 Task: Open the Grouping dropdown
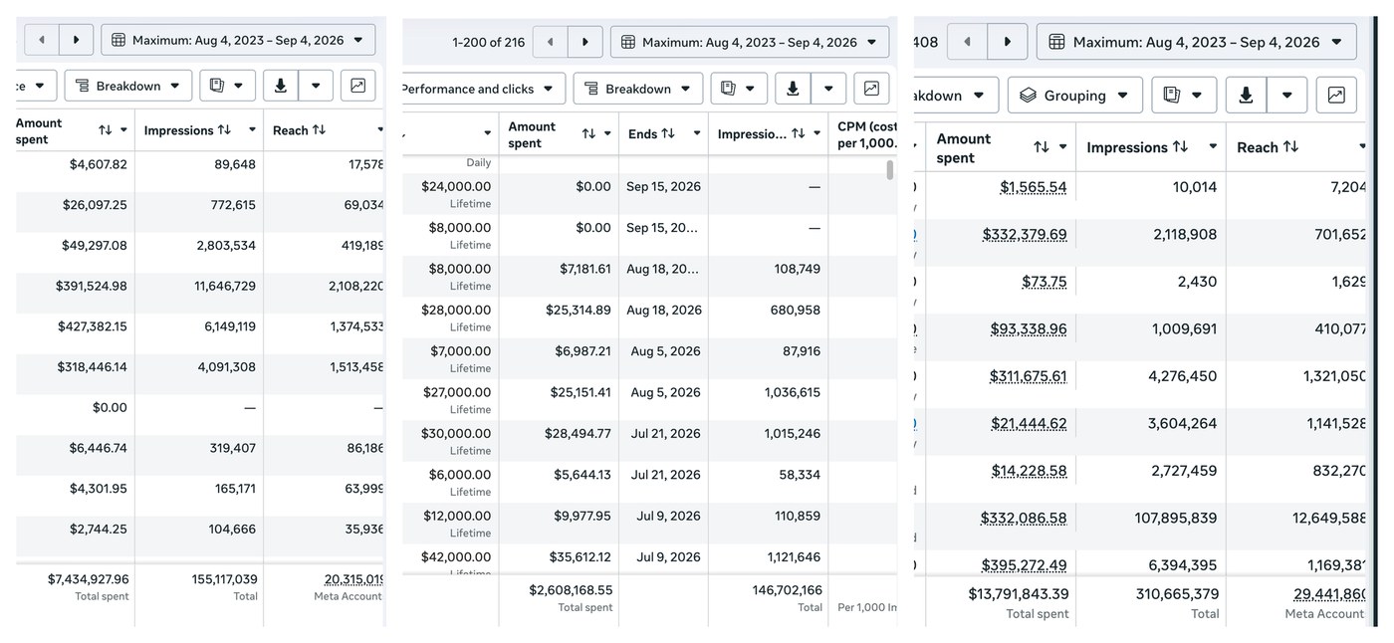1075,96
